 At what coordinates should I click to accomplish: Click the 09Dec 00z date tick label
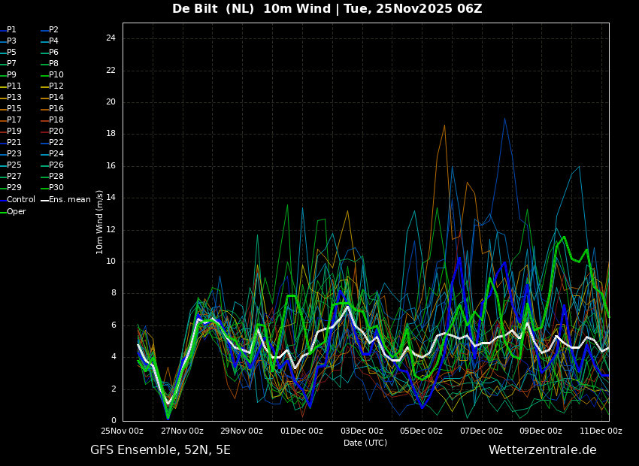(x=541, y=431)
